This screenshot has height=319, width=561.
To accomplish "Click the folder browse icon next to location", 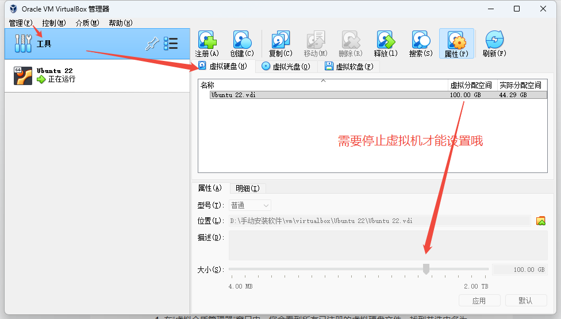I will pos(541,221).
